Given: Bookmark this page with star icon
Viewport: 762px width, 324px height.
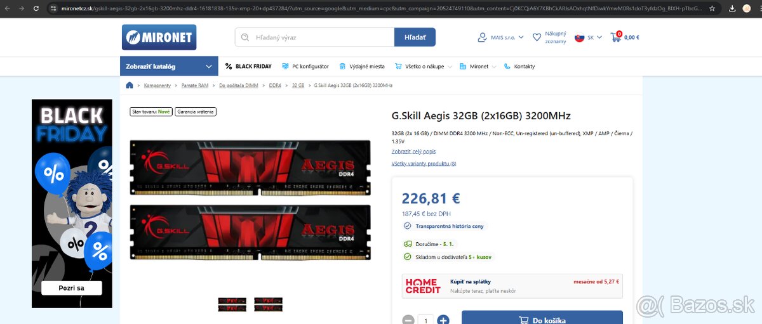Looking at the screenshot, I should pyautogui.click(x=712, y=9).
